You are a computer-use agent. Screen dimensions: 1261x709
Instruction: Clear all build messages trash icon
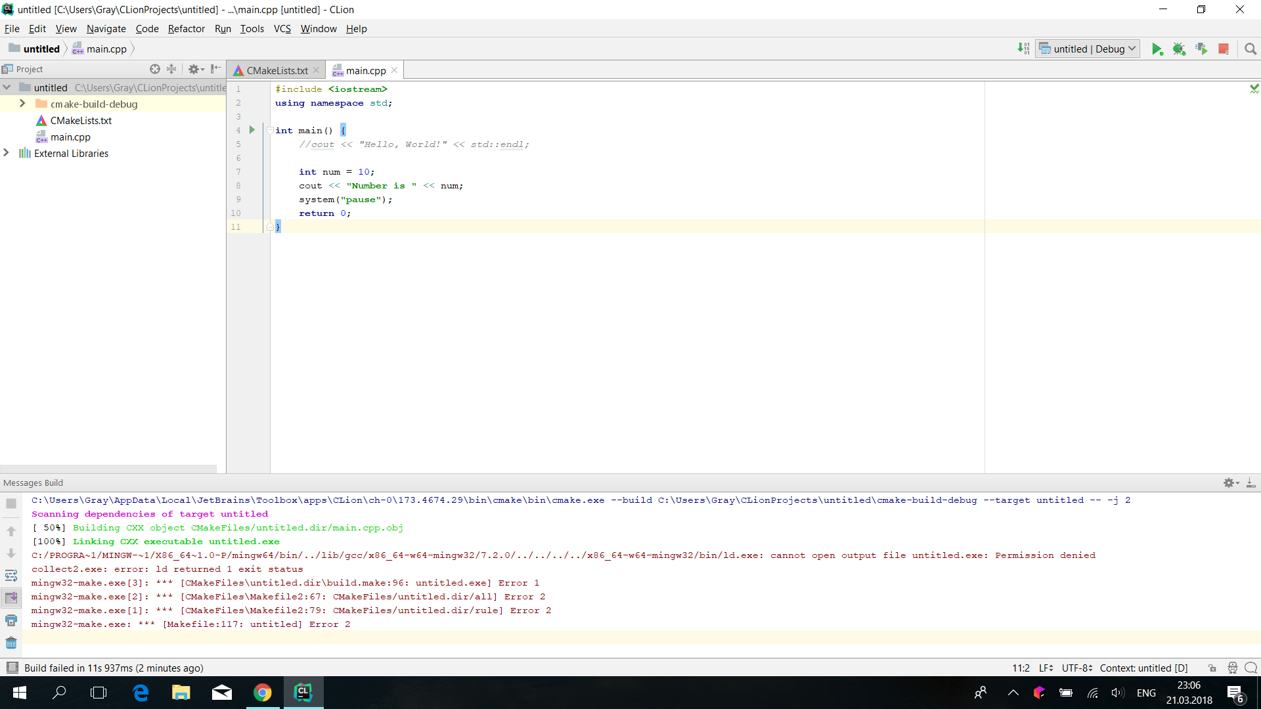(11, 643)
